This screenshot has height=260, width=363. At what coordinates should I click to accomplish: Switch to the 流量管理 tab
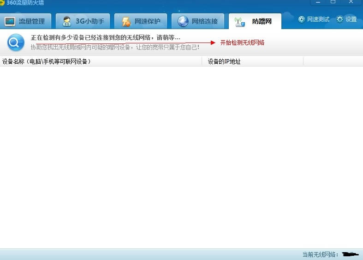[x=32, y=21]
